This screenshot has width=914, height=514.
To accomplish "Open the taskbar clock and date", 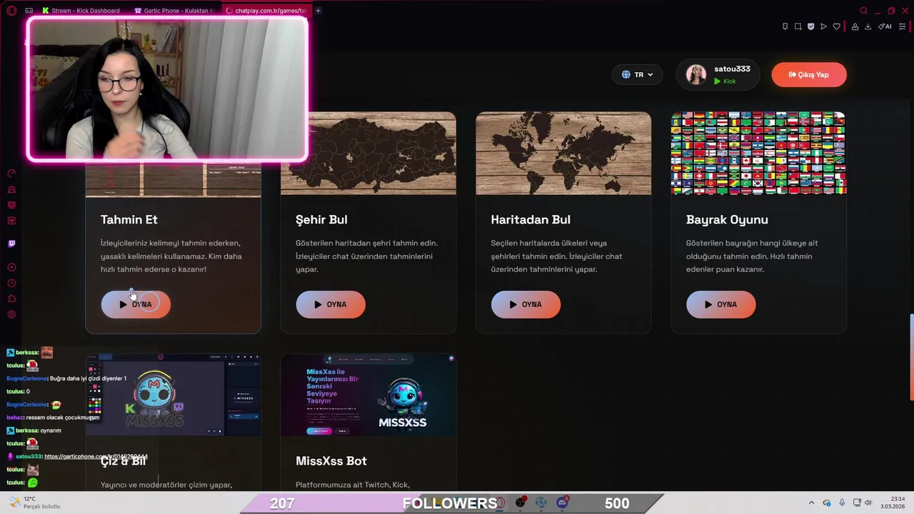I will point(894,503).
